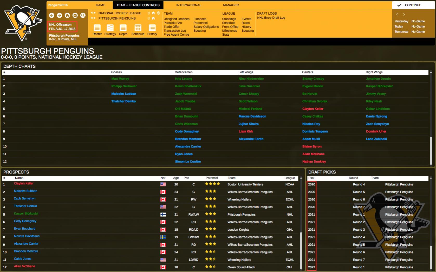This screenshot has height=272, width=436.
Task: Open the MANAGER tab
Action: click(231, 5)
